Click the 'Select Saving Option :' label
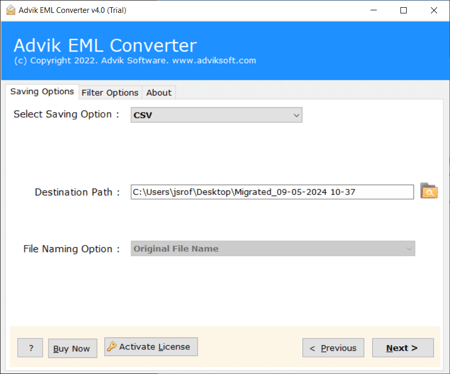450x374 pixels. [x=66, y=114]
